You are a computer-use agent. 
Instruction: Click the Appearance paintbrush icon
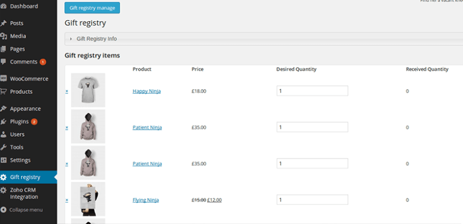(3, 109)
